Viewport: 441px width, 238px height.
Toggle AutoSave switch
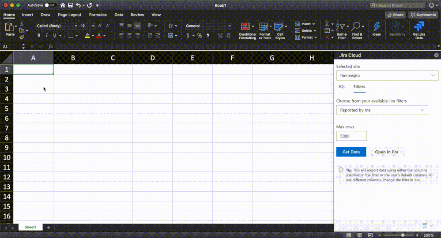coord(50,5)
